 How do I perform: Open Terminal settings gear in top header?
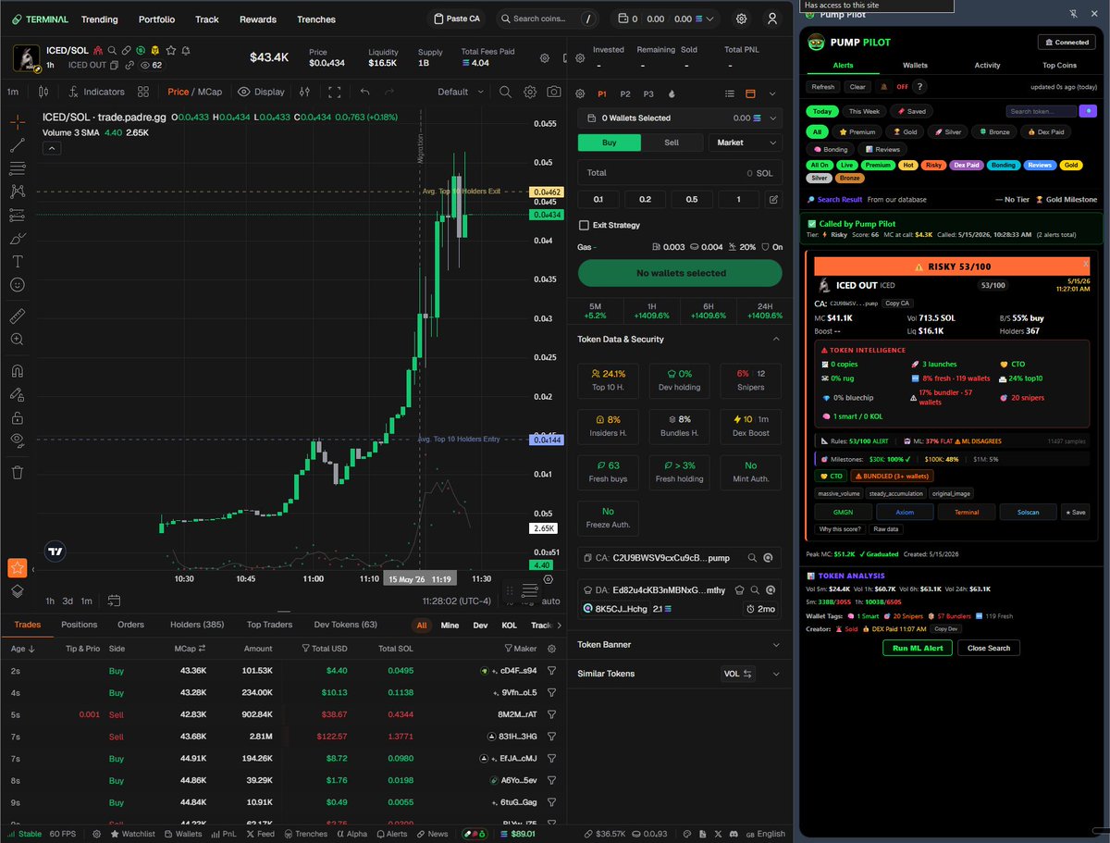(742, 19)
